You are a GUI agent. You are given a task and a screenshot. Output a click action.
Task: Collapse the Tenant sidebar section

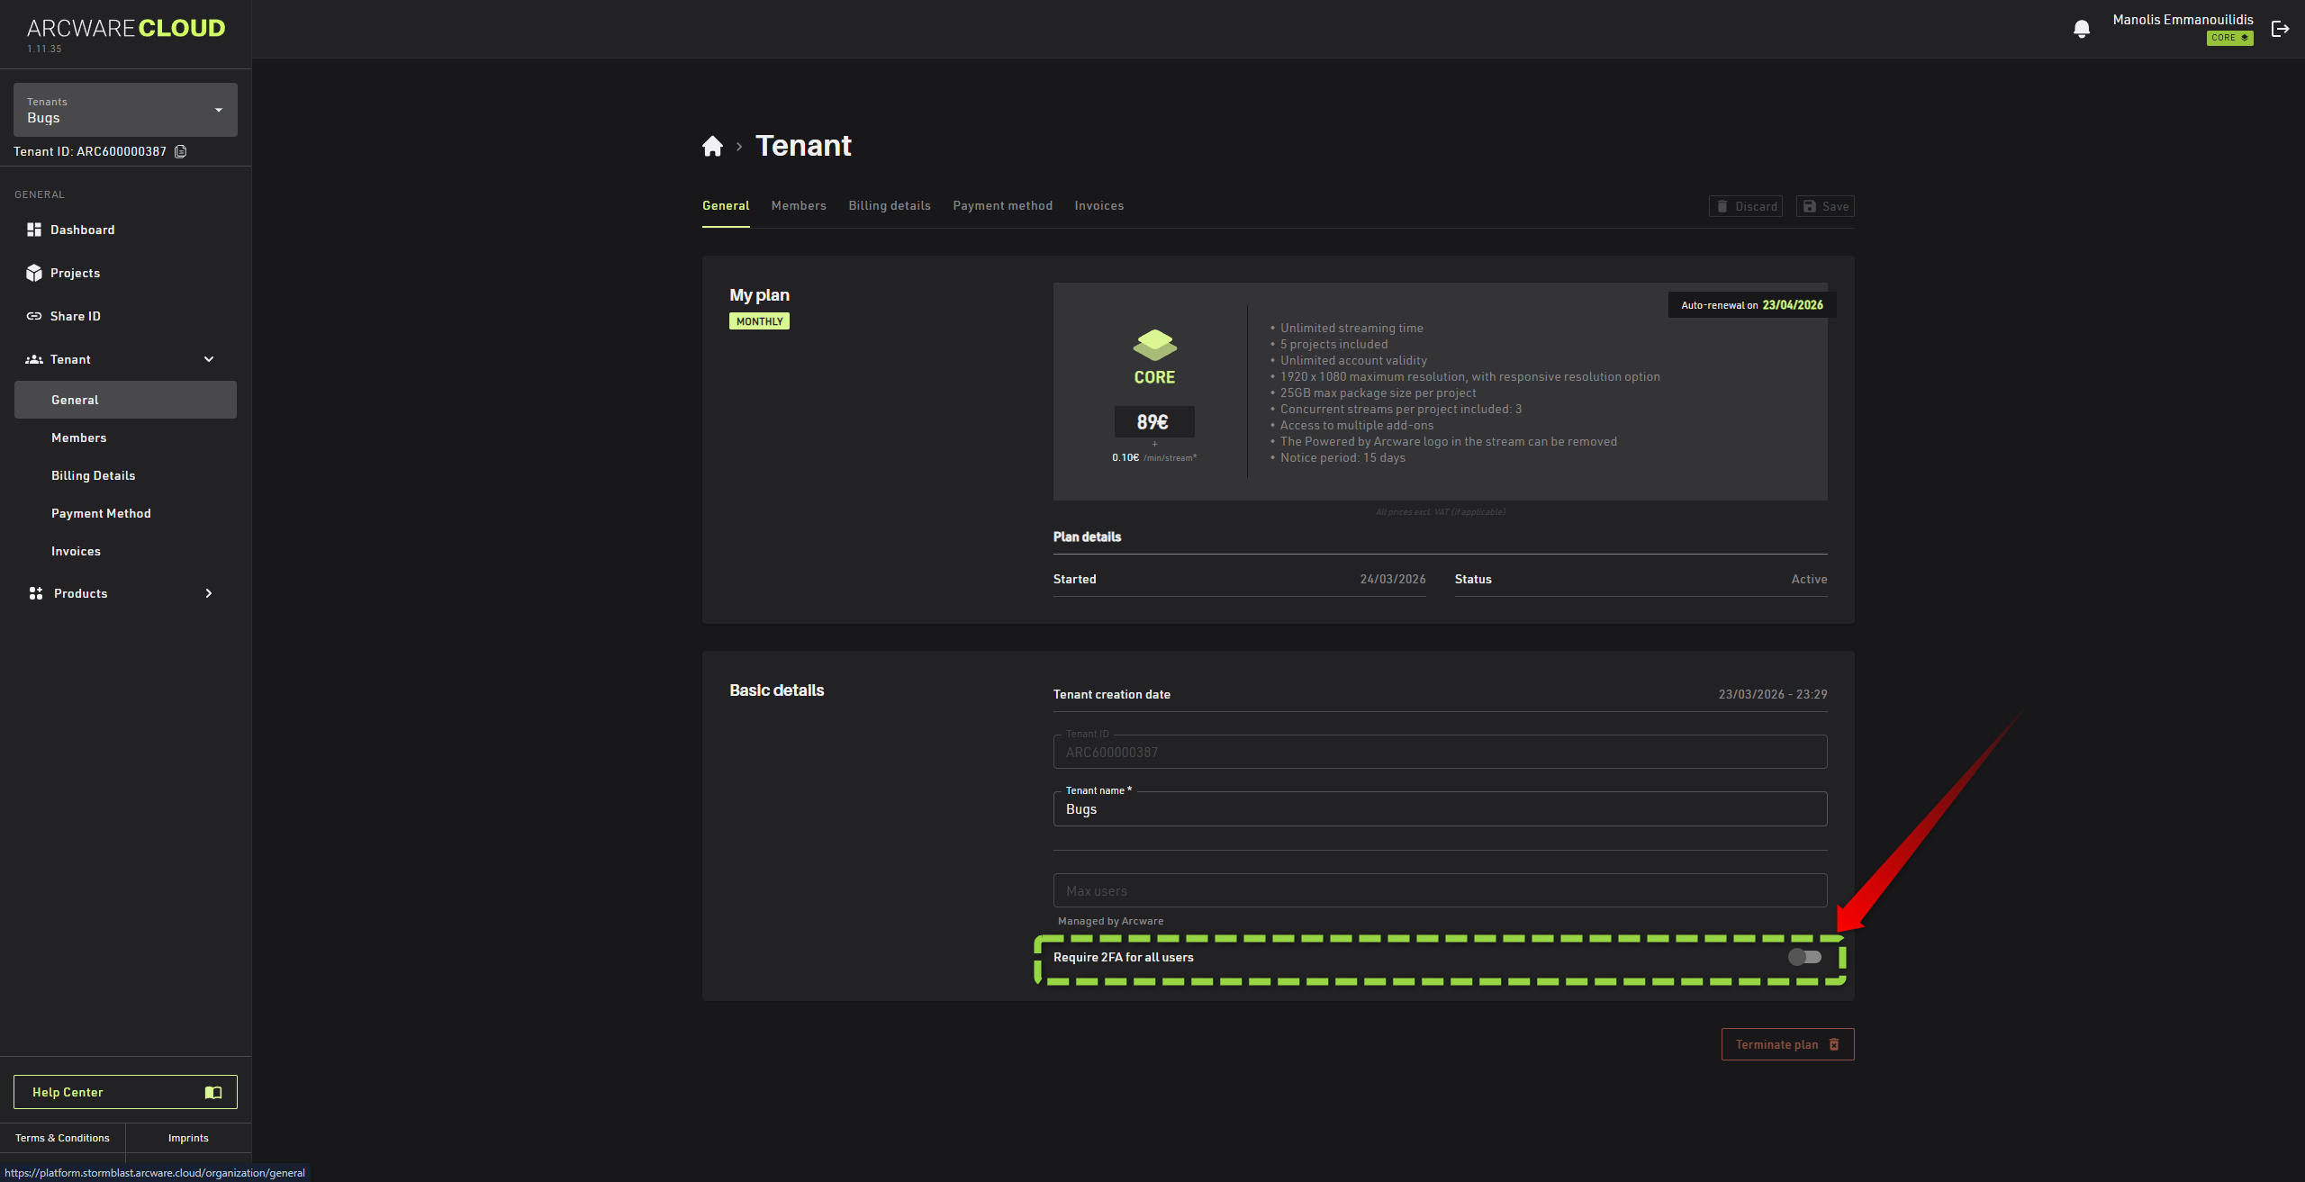coord(209,359)
